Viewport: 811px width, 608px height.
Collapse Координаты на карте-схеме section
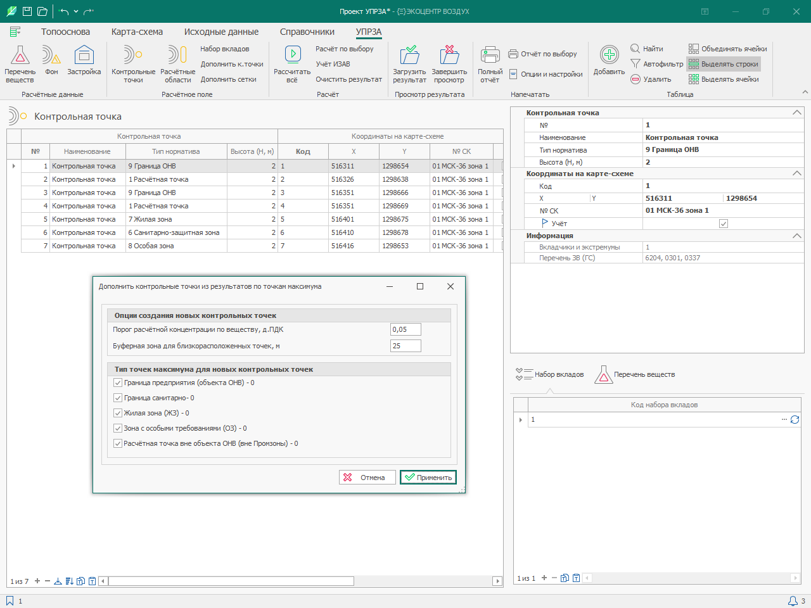pyautogui.click(x=797, y=174)
